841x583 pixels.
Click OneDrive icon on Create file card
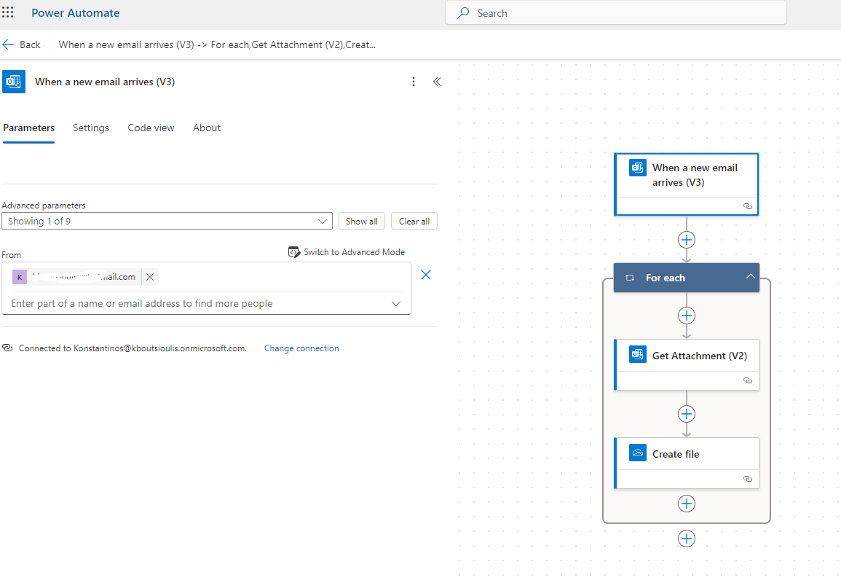(x=638, y=453)
